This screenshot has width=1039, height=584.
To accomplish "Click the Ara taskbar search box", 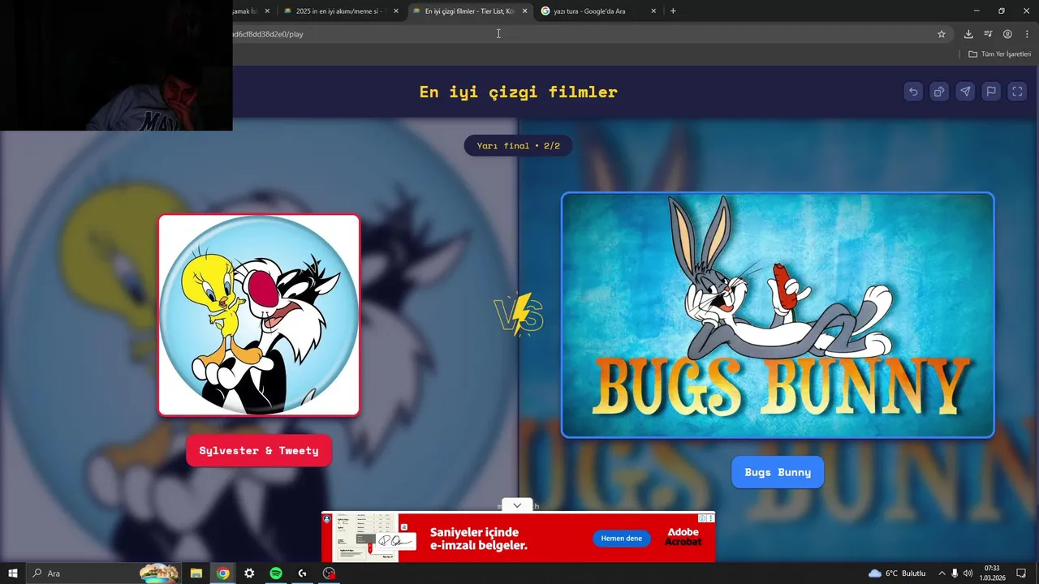I will (104, 573).
